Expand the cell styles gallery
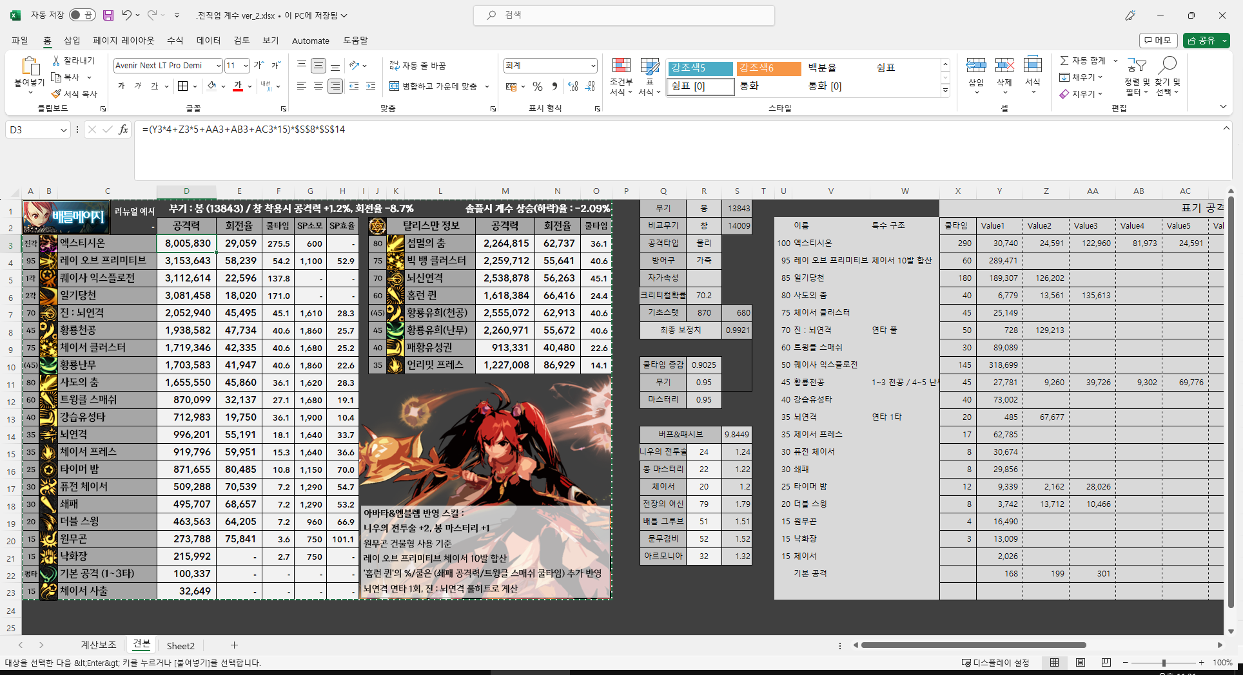1243x675 pixels. (945, 91)
